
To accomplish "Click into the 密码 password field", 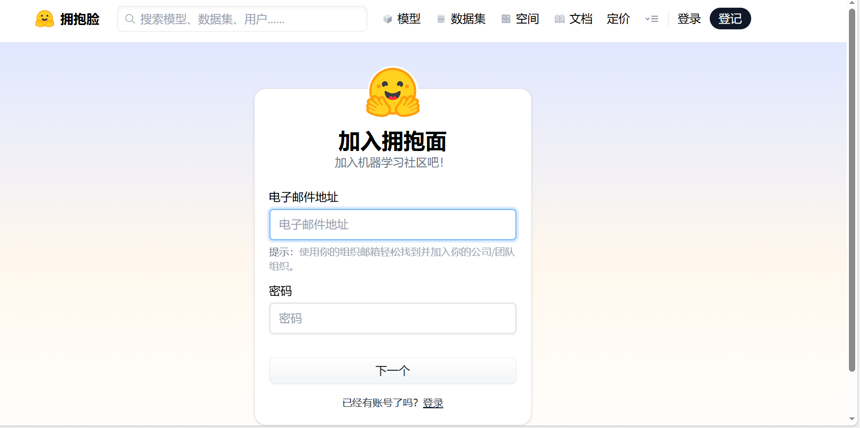I will click(x=392, y=318).
